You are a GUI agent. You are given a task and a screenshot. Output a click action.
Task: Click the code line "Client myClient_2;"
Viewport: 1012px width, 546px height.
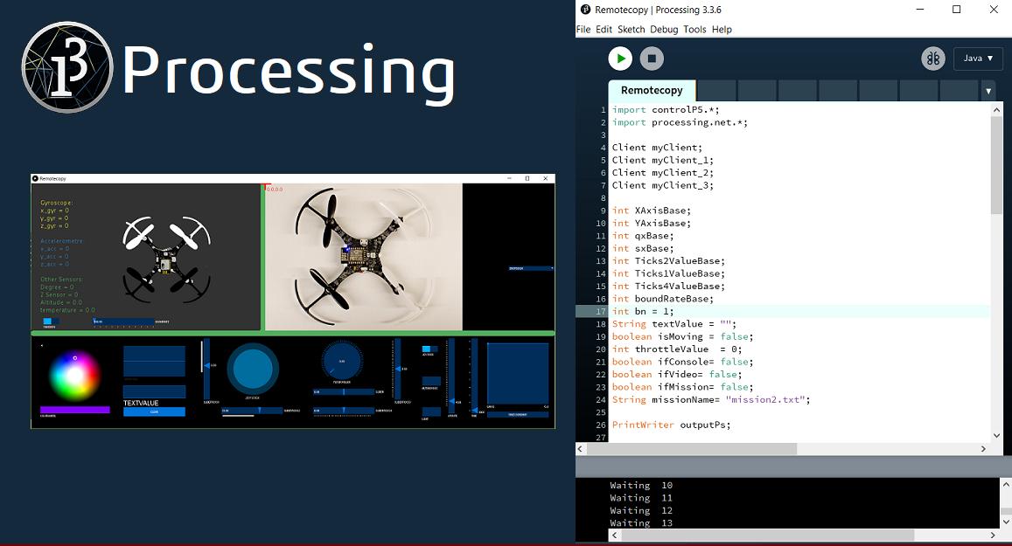pyautogui.click(x=663, y=173)
